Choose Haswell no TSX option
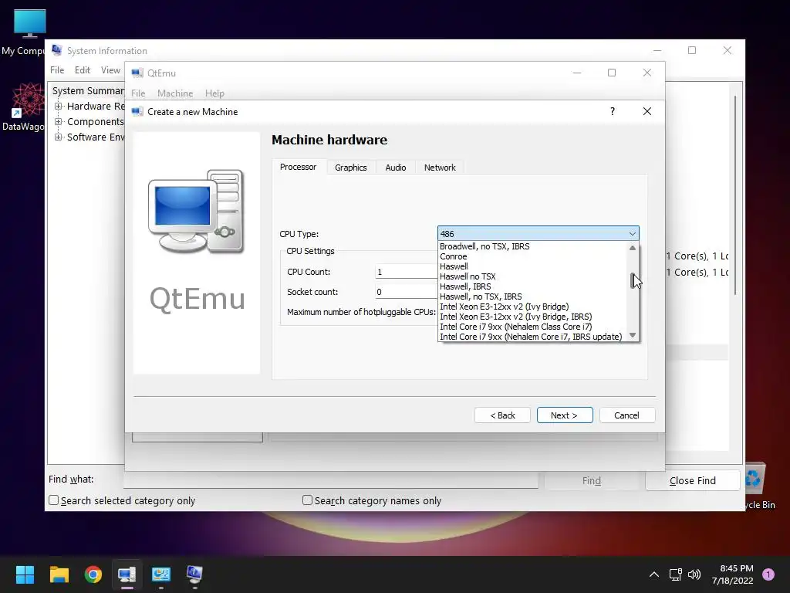 (532, 276)
